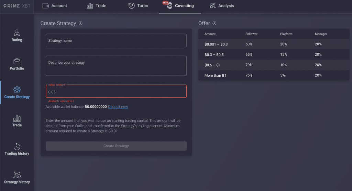The image size is (352, 191).
Task: Click the sidebar Trade chart icon
Action: pyautogui.click(x=17, y=118)
